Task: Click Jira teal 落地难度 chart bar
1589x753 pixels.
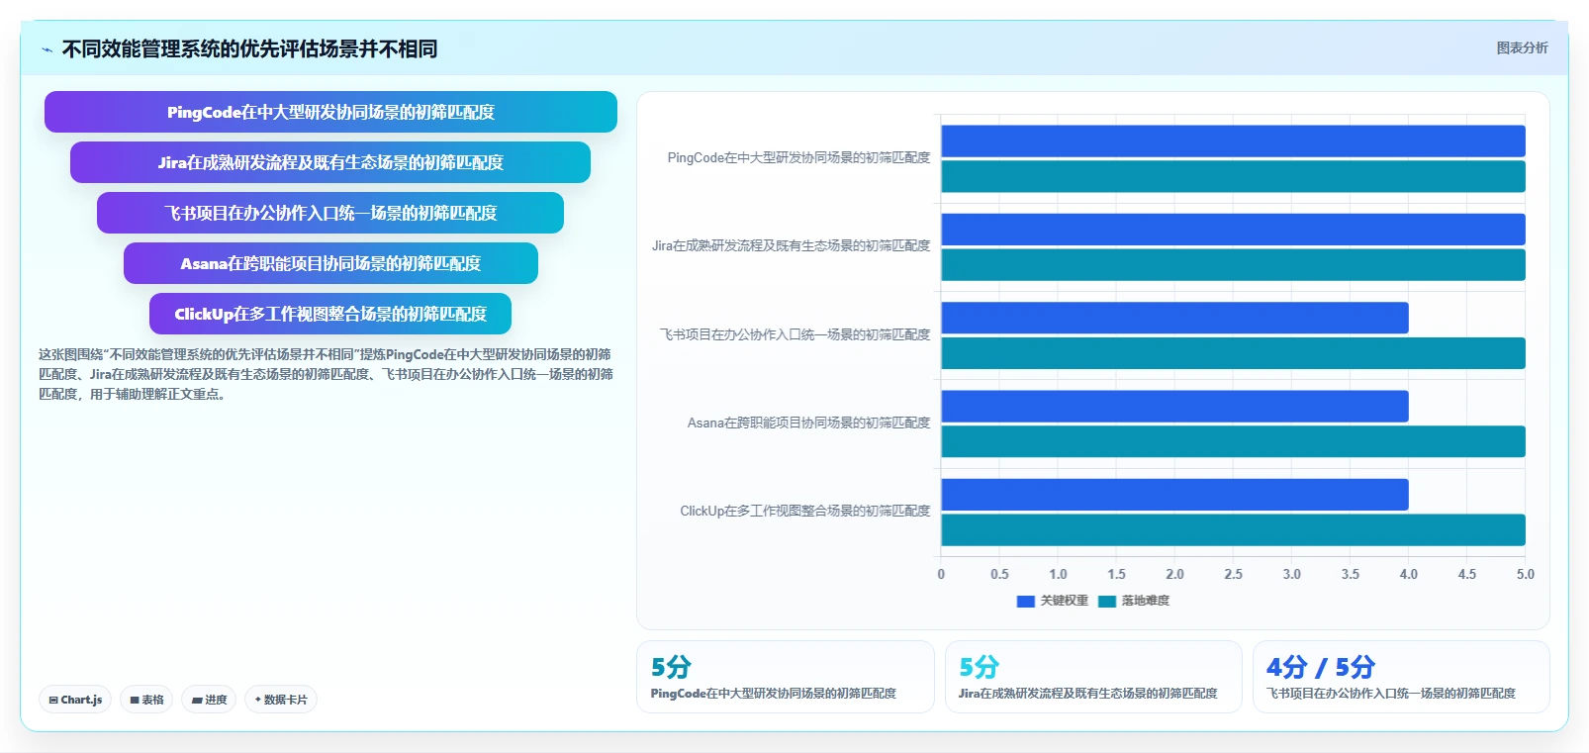Action: (x=1233, y=265)
